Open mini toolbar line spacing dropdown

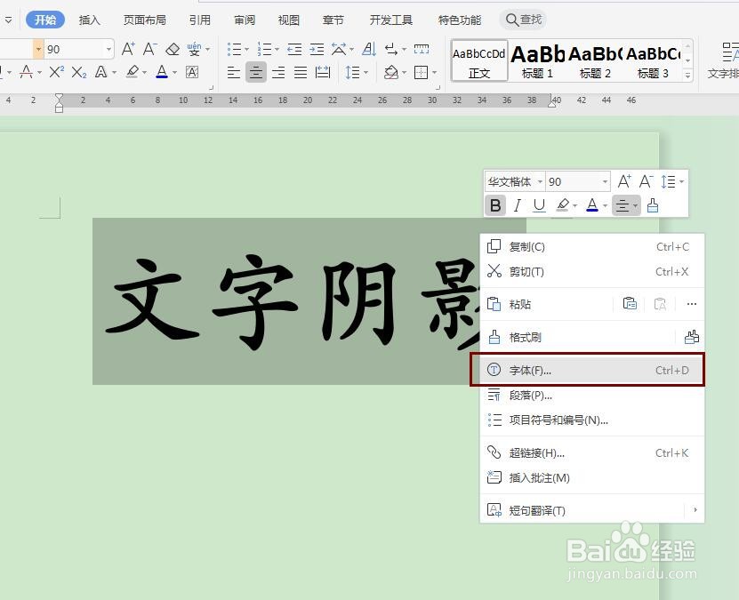coord(682,182)
